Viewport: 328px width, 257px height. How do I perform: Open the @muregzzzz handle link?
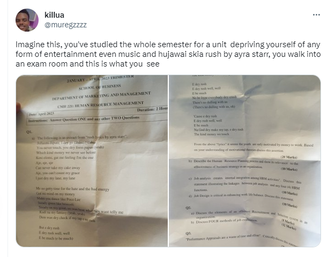point(65,24)
